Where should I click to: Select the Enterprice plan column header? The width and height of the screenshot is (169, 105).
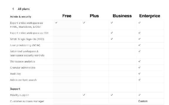(x=150, y=16)
